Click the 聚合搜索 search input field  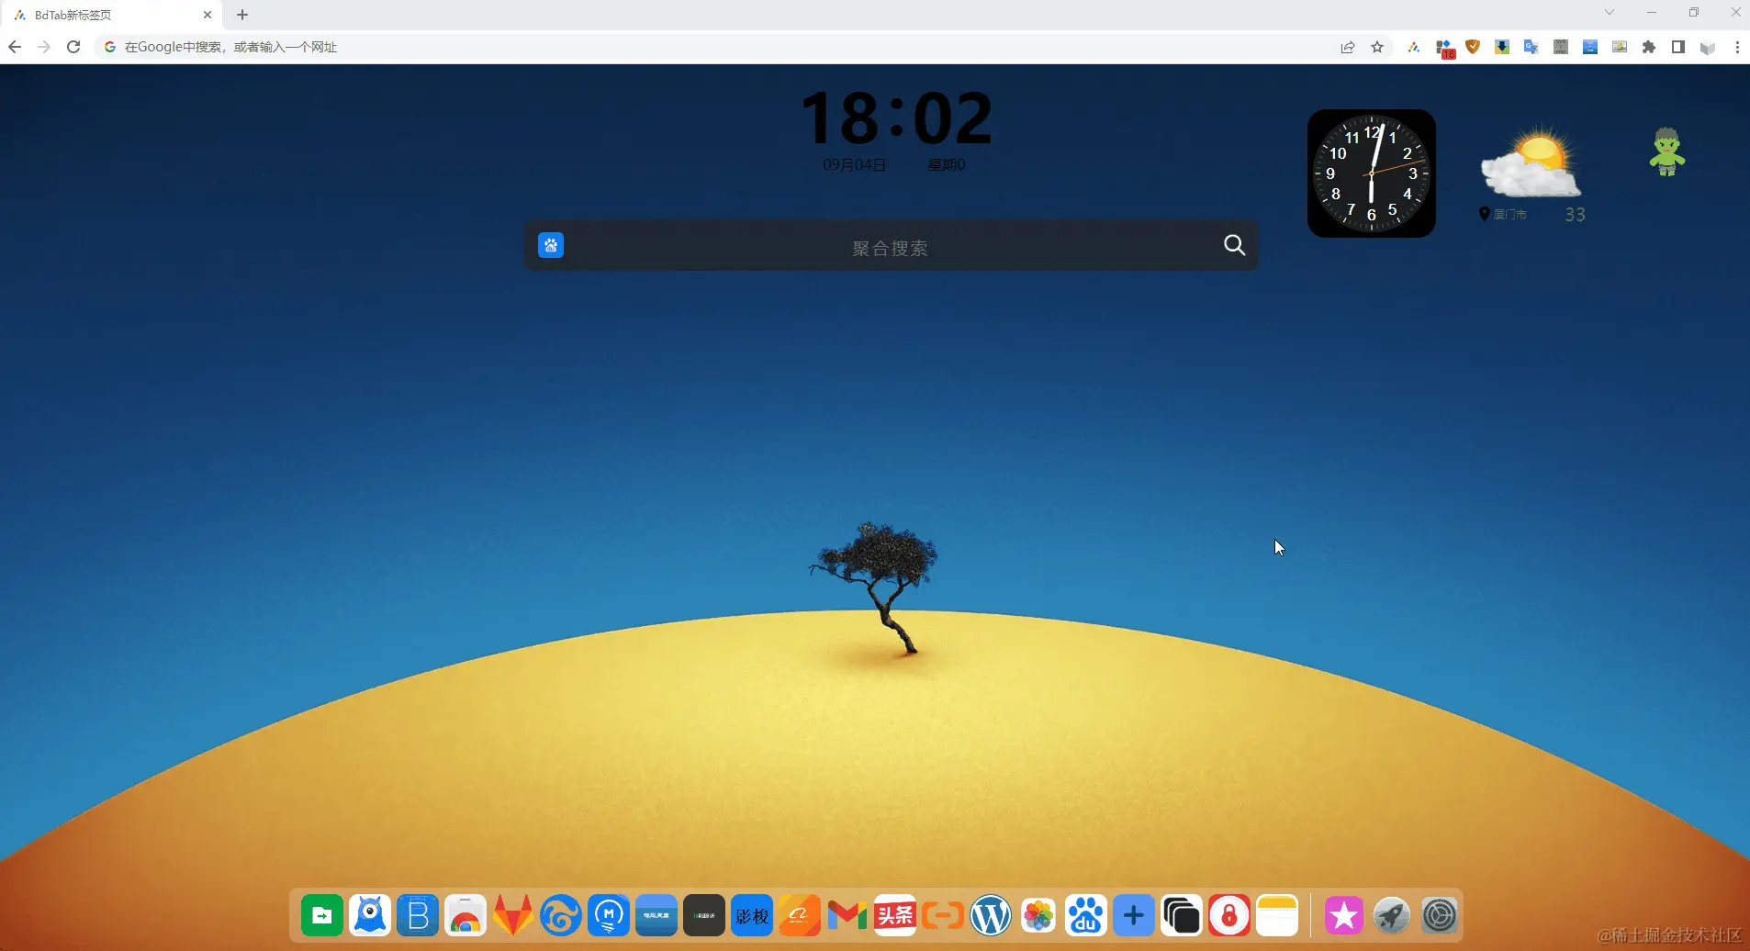coord(890,248)
